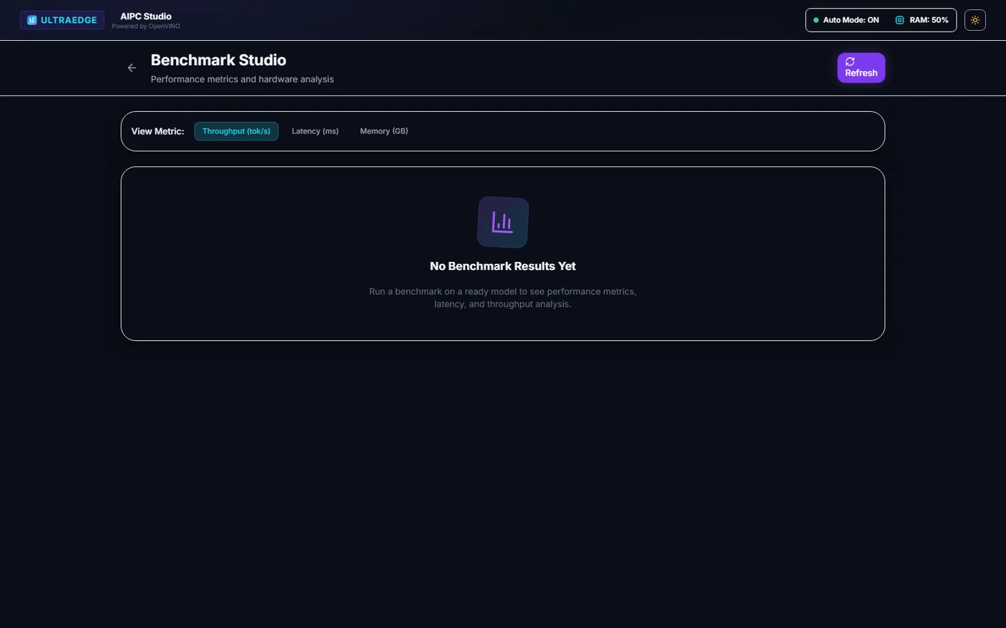Image resolution: width=1006 pixels, height=628 pixels.
Task: Click 'Powered by OpenVINO' text
Action: (x=146, y=27)
